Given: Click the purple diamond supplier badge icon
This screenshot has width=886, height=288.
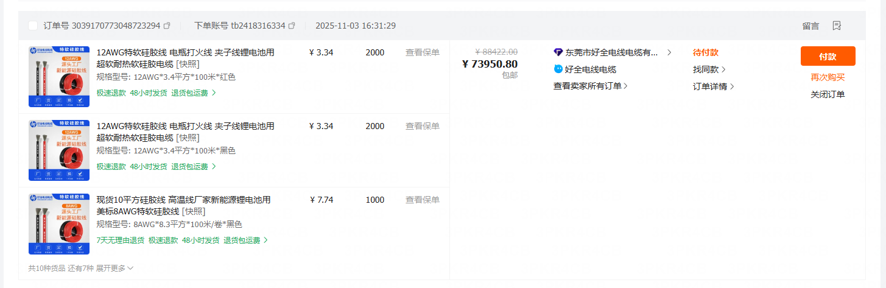Looking at the screenshot, I should (x=558, y=52).
